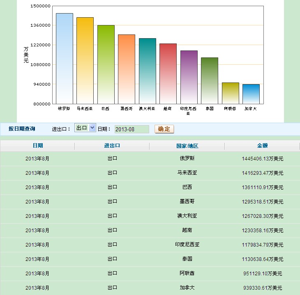The width and height of the screenshot is (300, 295).
Task: Click the 国家/地区 column header
Action: coord(187,146)
